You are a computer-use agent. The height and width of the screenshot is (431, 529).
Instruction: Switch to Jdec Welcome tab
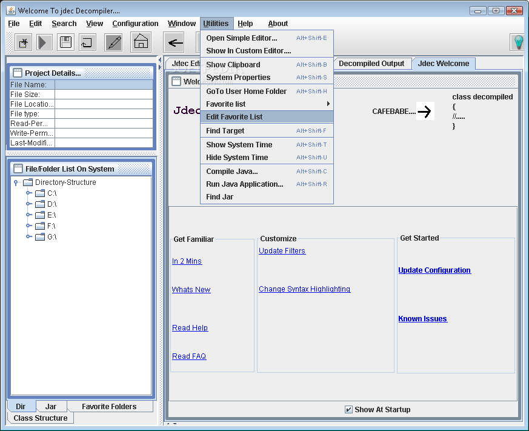444,64
